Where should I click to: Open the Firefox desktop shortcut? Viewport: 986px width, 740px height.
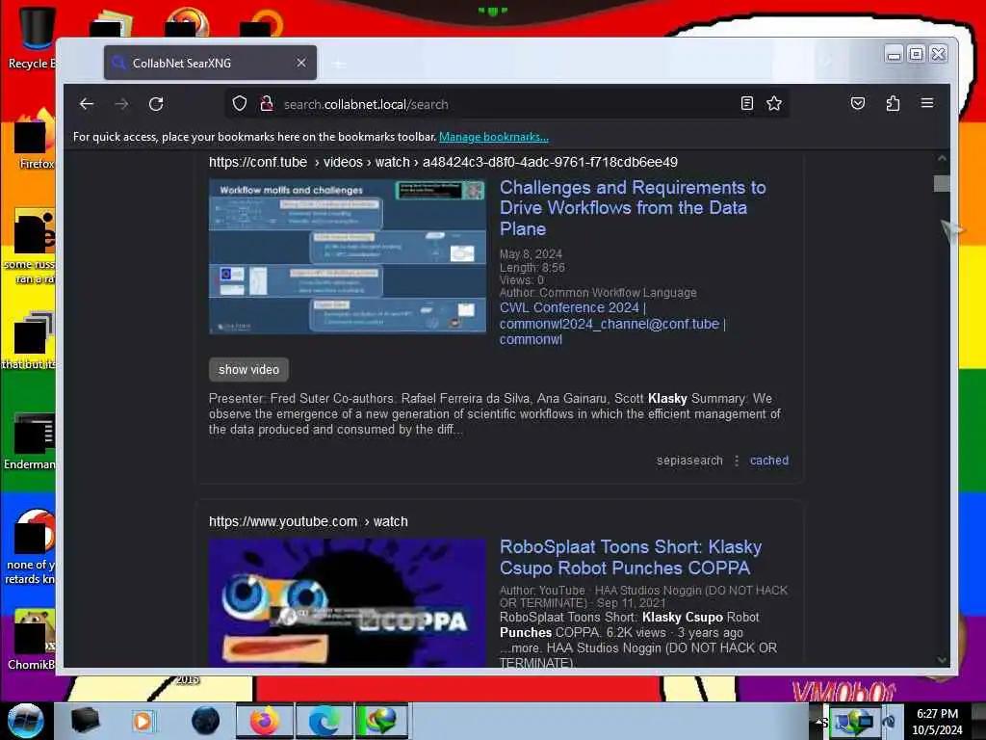click(x=35, y=140)
